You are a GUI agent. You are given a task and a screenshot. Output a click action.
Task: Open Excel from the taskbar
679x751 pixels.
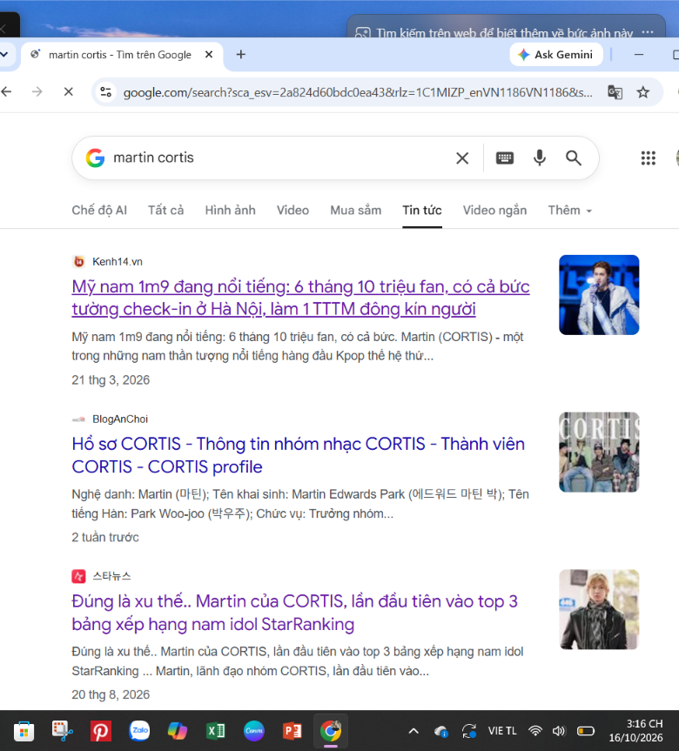[x=216, y=731]
